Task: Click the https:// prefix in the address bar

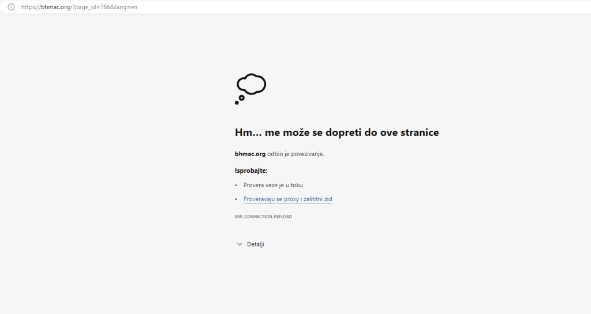Action: tap(31, 7)
